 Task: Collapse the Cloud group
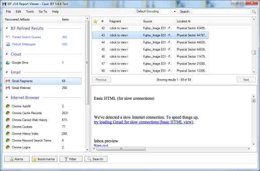(x=7, y=54)
